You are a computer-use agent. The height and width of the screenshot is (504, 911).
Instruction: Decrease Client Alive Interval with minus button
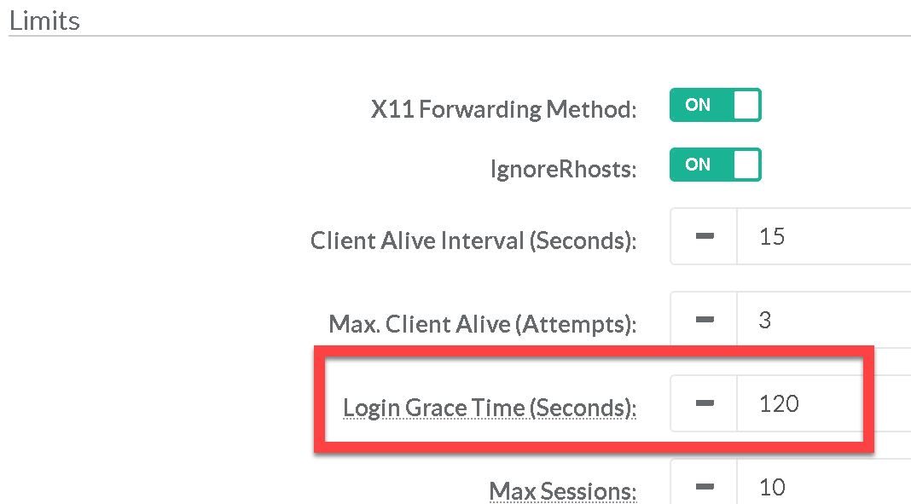[704, 237]
